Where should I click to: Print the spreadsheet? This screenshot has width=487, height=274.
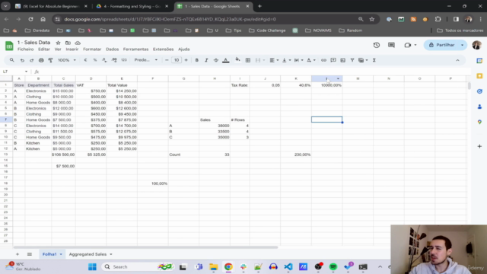(x=41, y=60)
